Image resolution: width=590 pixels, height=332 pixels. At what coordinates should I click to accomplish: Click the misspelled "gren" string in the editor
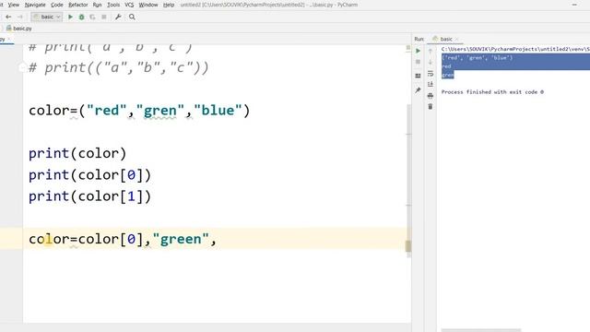point(159,111)
